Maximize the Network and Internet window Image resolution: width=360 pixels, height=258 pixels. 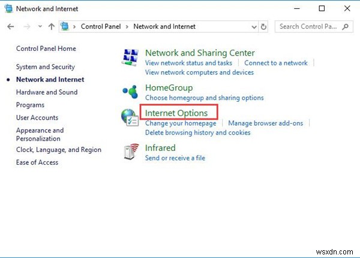click(x=322, y=8)
